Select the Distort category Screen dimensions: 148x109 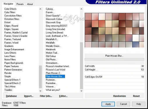point(7,22)
